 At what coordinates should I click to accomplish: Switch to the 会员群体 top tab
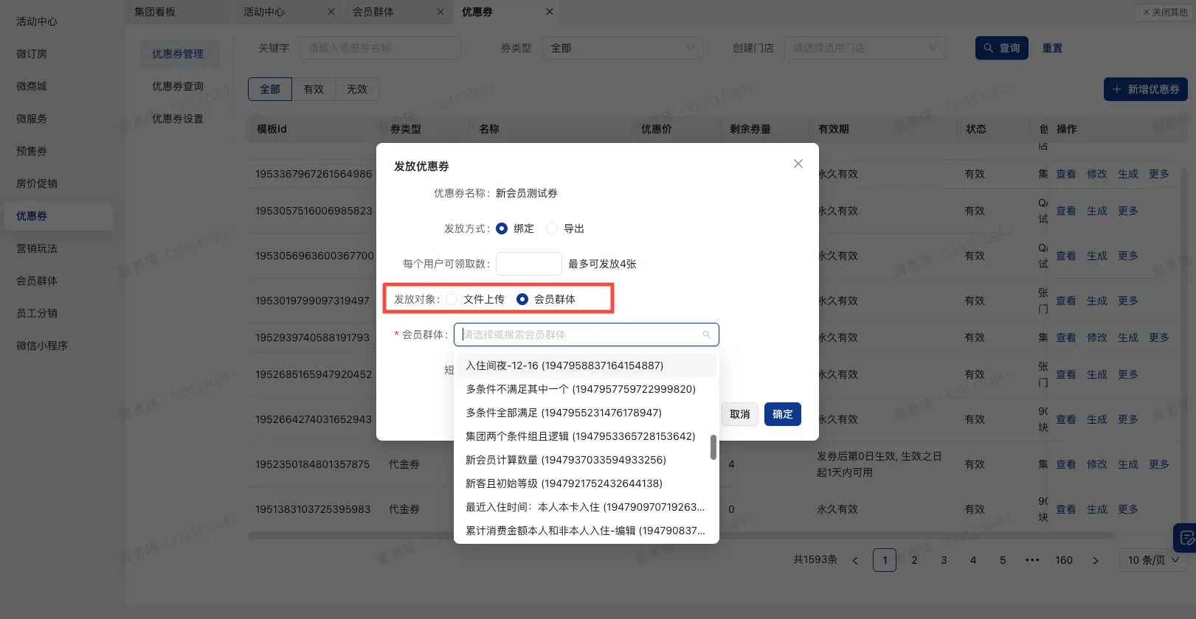pyautogui.click(x=373, y=12)
